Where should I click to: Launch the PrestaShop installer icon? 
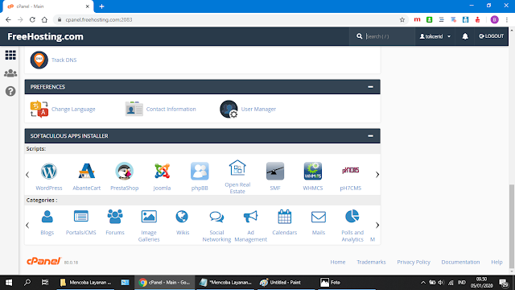tap(124, 172)
